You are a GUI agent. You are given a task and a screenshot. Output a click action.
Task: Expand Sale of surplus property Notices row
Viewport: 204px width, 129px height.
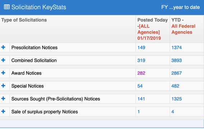[x=3, y=111]
